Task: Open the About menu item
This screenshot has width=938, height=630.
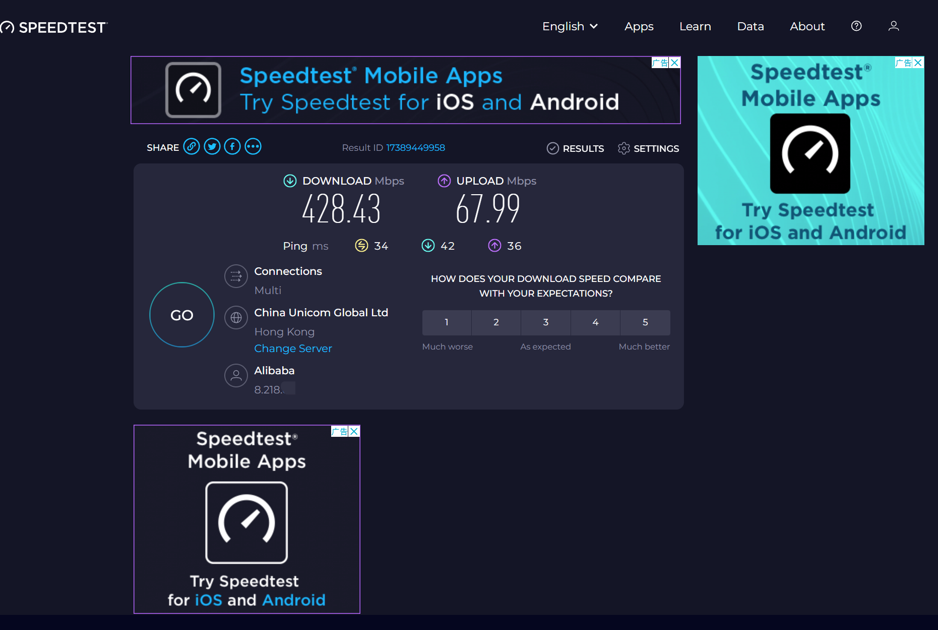Action: tap(807, 26)
